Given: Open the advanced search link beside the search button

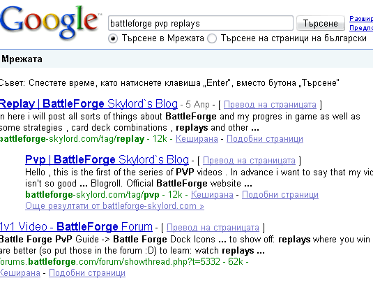Looking at the screenshot, I should click(361, 19).
